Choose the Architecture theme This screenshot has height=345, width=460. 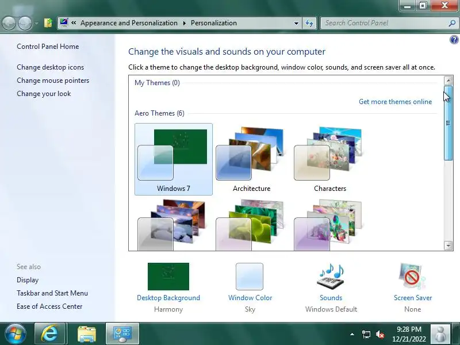coord(251,159)
